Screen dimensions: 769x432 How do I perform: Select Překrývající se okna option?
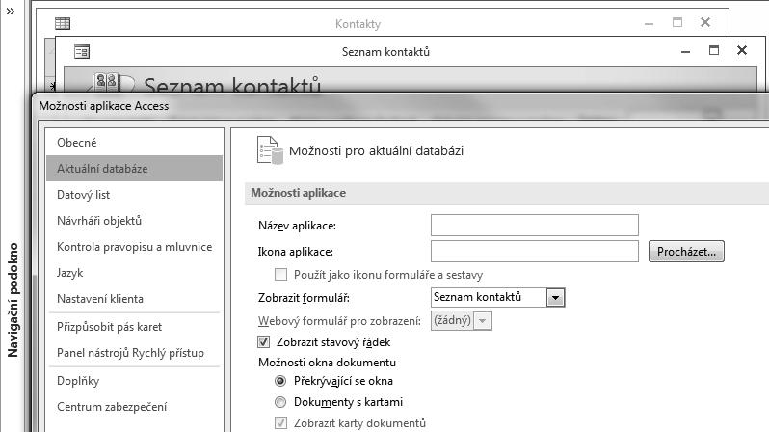click(280, 381)
